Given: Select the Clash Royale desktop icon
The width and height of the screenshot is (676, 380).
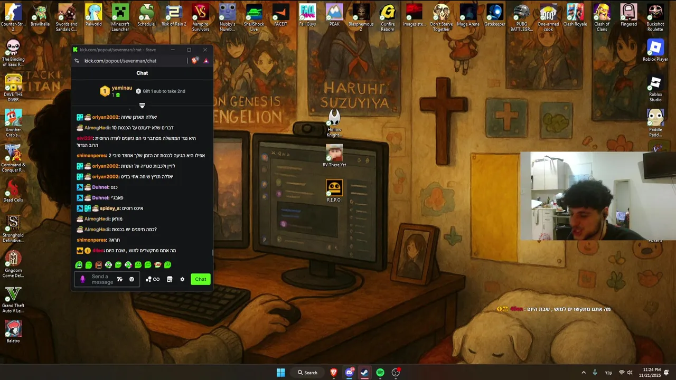Looking at the screenshot, I should pos(575,15).
